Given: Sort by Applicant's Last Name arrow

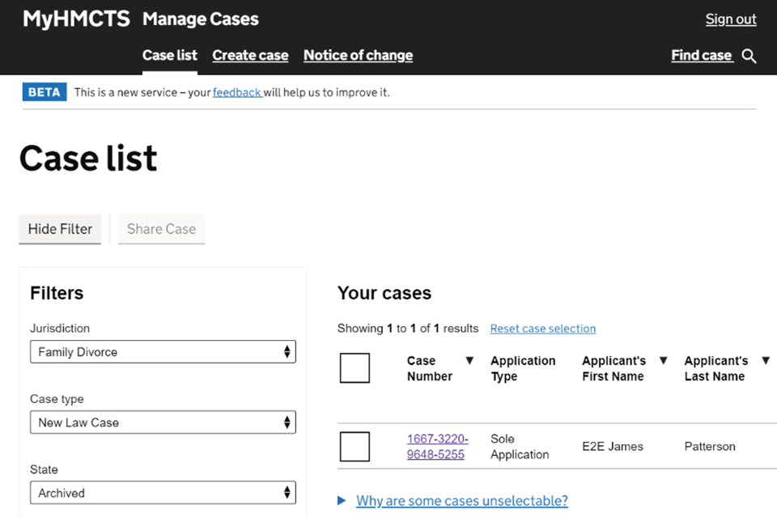Looking at the screenshot, I should pyautogui.click(x=766, y=361).
